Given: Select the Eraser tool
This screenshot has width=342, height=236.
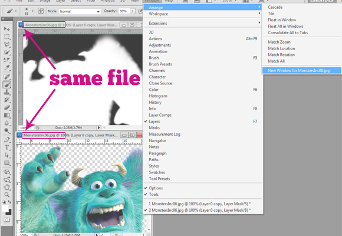Looking at the screenshot, I should point(6,107).
